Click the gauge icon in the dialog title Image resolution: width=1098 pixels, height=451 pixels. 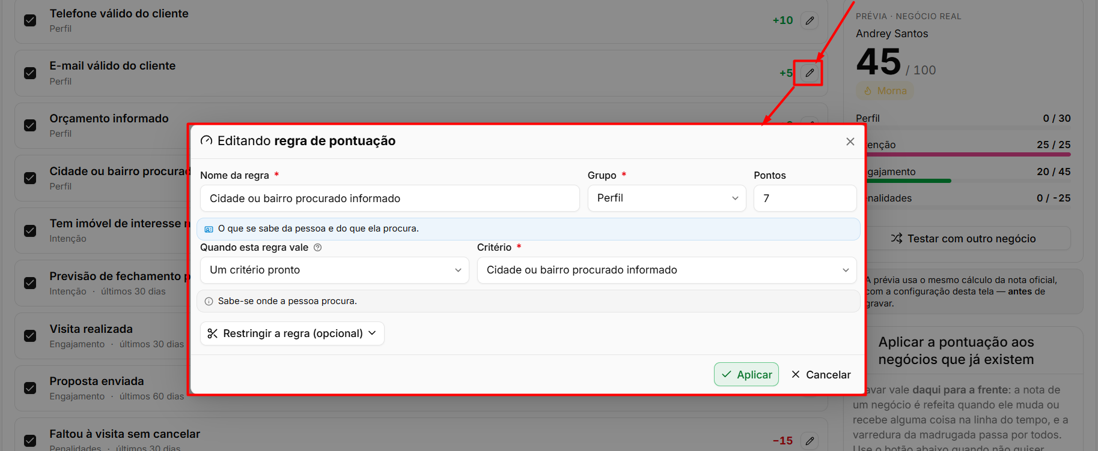206,141
